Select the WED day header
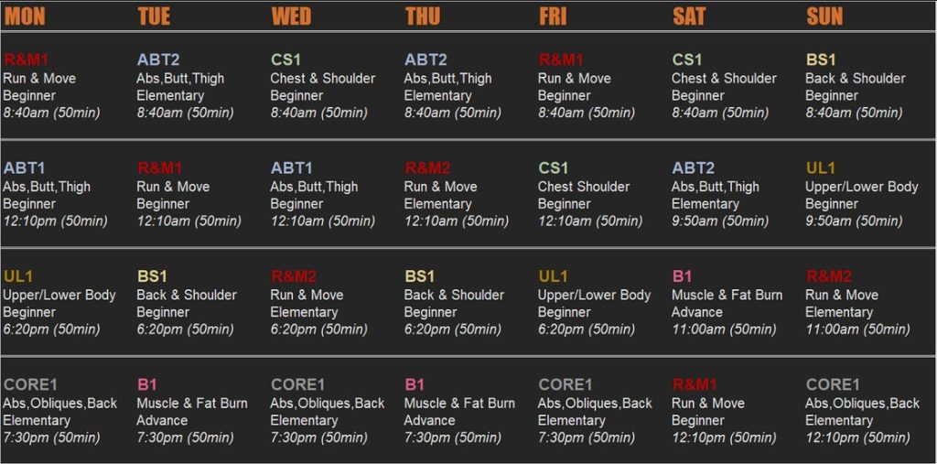 pos(291,16)
